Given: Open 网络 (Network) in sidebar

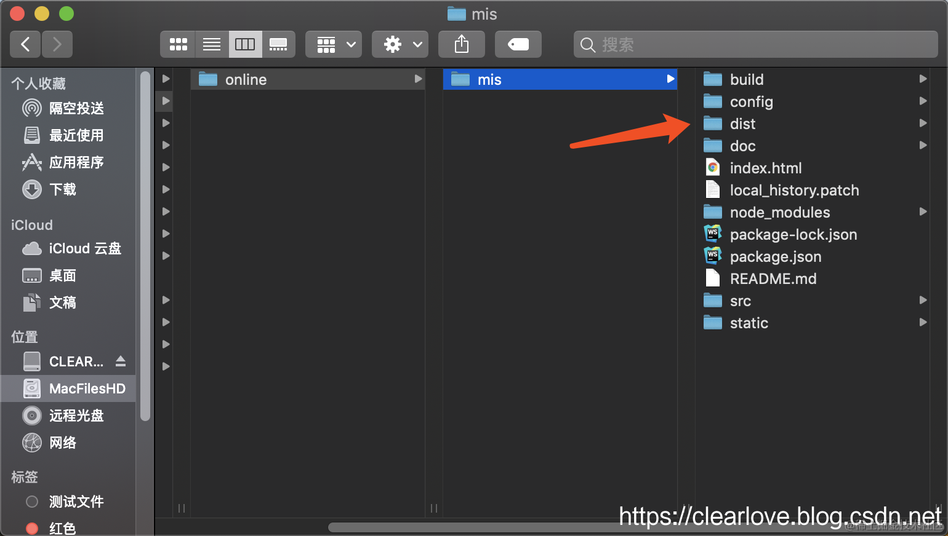Looking at the screenshot, I should [x=68, y=443].
